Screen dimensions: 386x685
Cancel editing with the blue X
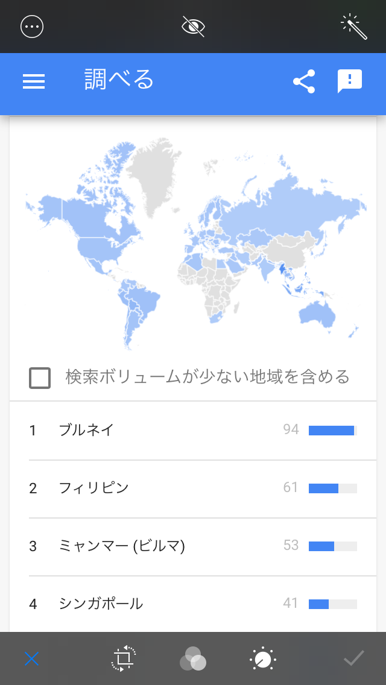32,658
